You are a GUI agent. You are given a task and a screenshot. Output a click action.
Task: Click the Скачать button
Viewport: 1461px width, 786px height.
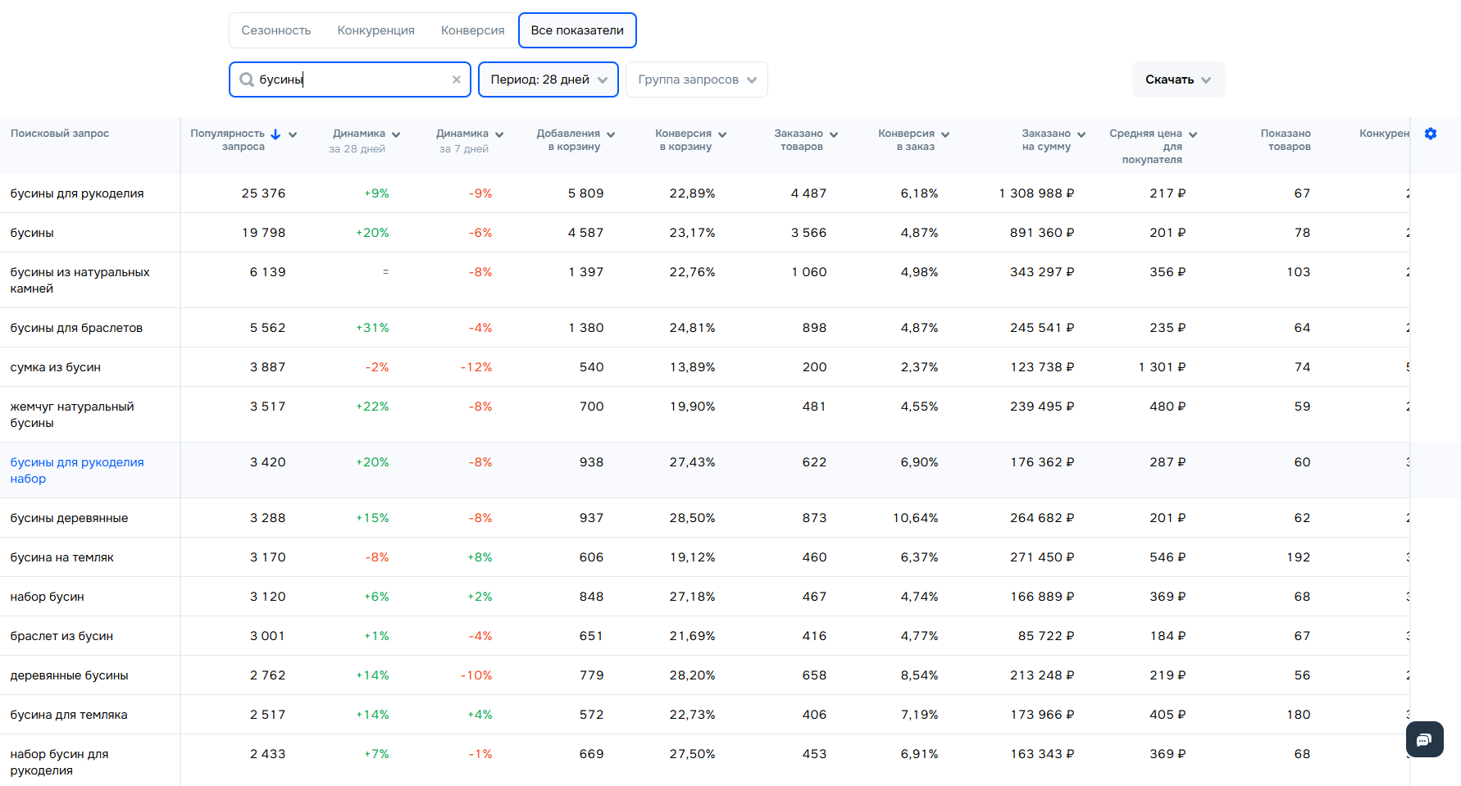click(x=1178, y=80)
